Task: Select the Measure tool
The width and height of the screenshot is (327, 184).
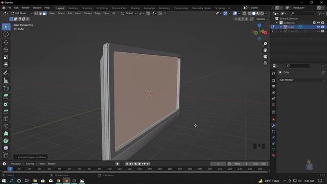Action: click(x=6, y=80)
